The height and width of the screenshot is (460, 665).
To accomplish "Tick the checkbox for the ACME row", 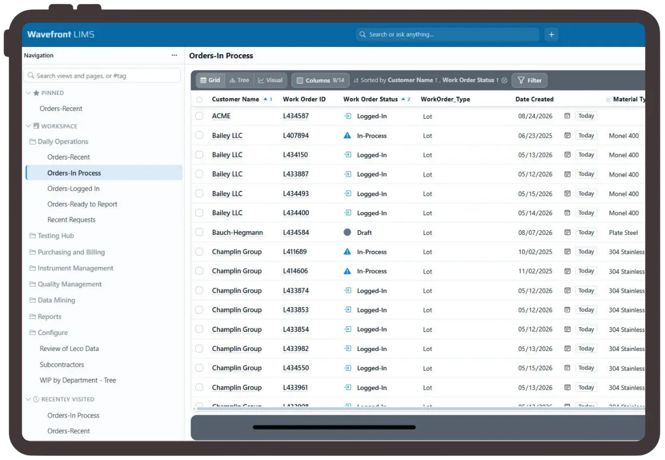I will click(199, 116).
